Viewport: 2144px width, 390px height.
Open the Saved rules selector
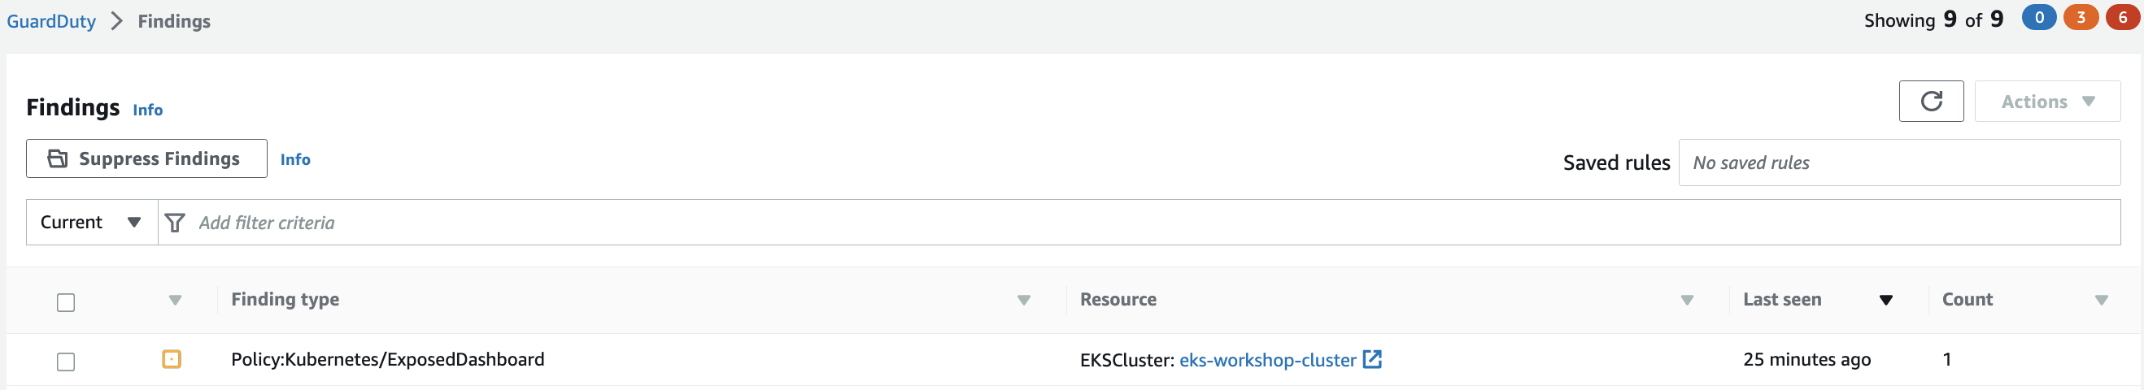pos(1898,163)
